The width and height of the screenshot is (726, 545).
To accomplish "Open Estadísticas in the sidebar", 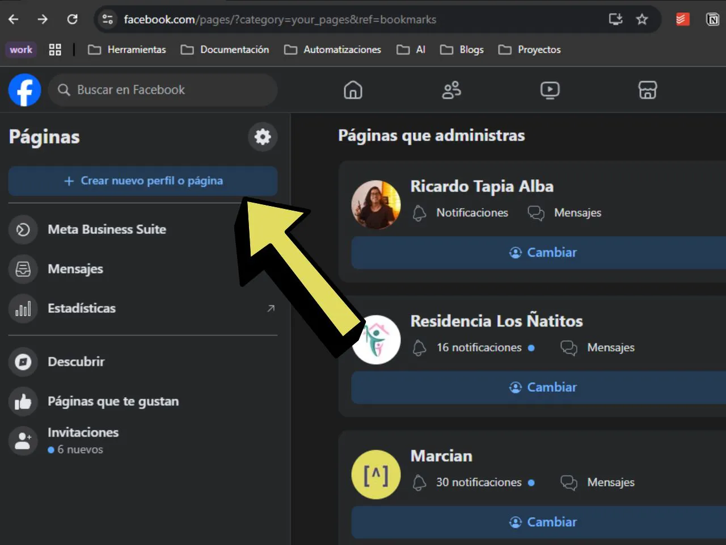I will point(143,308).
